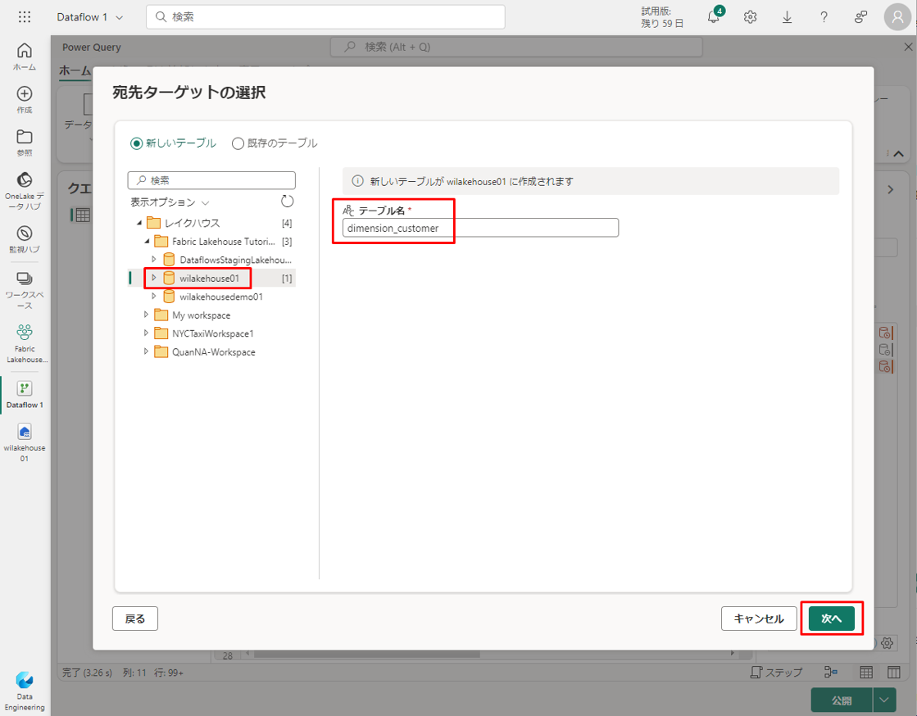Click Back (戻る) button
The image size is (917, 716).
(x=135, y=619)
